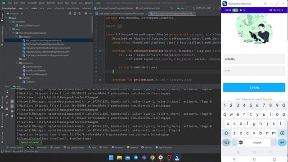Open the App Inspection tool window
The width and height of the screenshot is (288, 162).
click(x=164, y=148)
